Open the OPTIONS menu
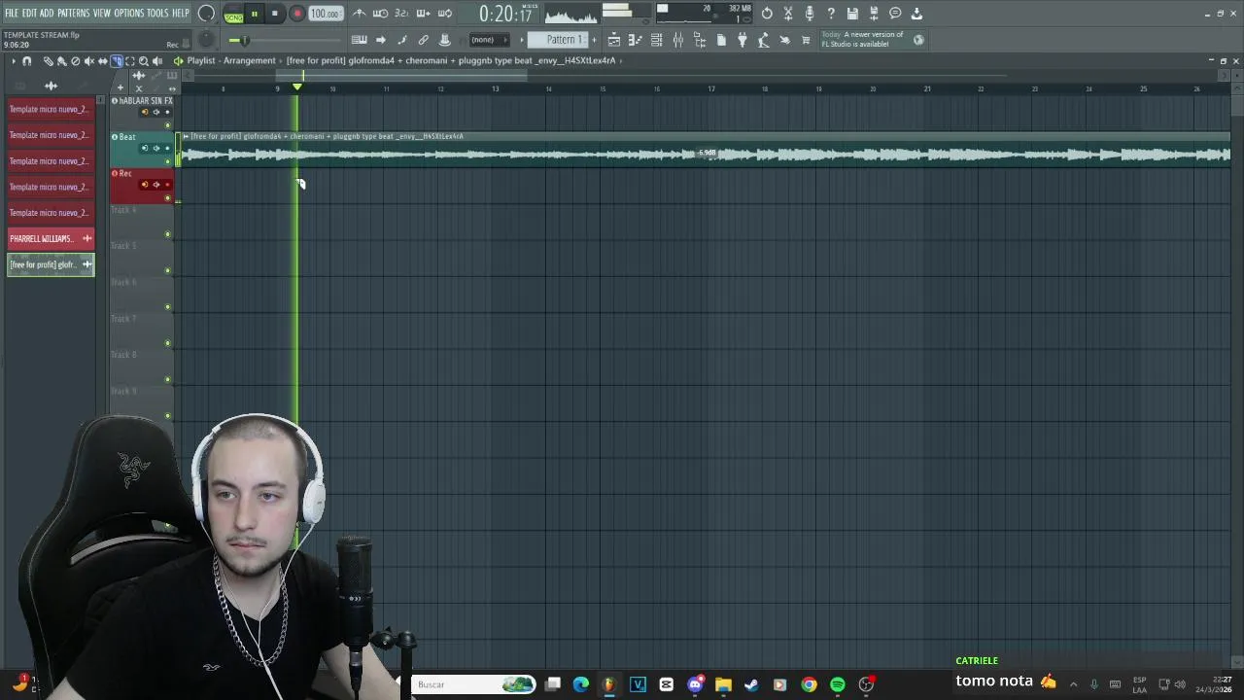 click(128, 13)
